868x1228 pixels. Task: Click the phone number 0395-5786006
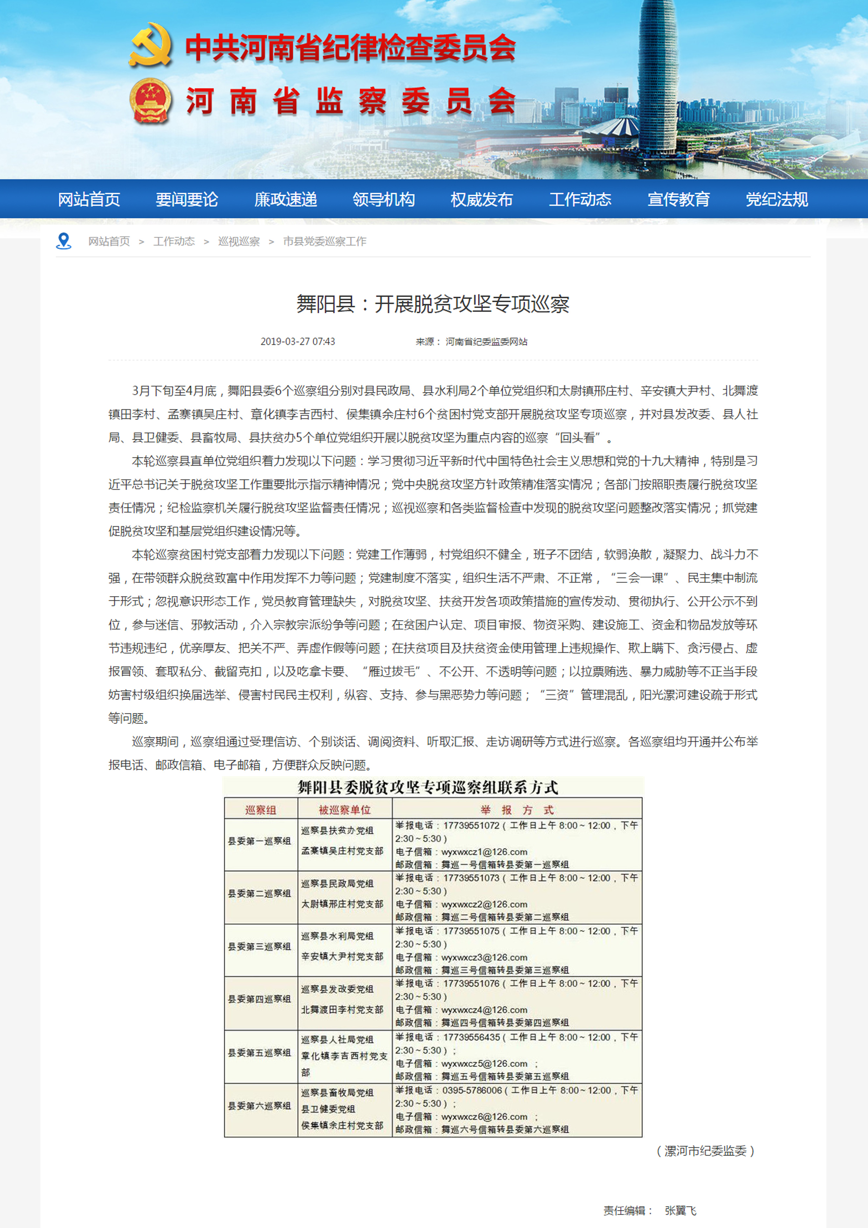point(472,1090)
